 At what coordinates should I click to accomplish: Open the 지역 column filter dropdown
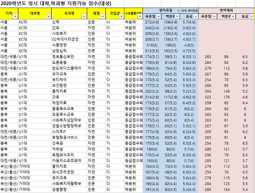(15, 17)
